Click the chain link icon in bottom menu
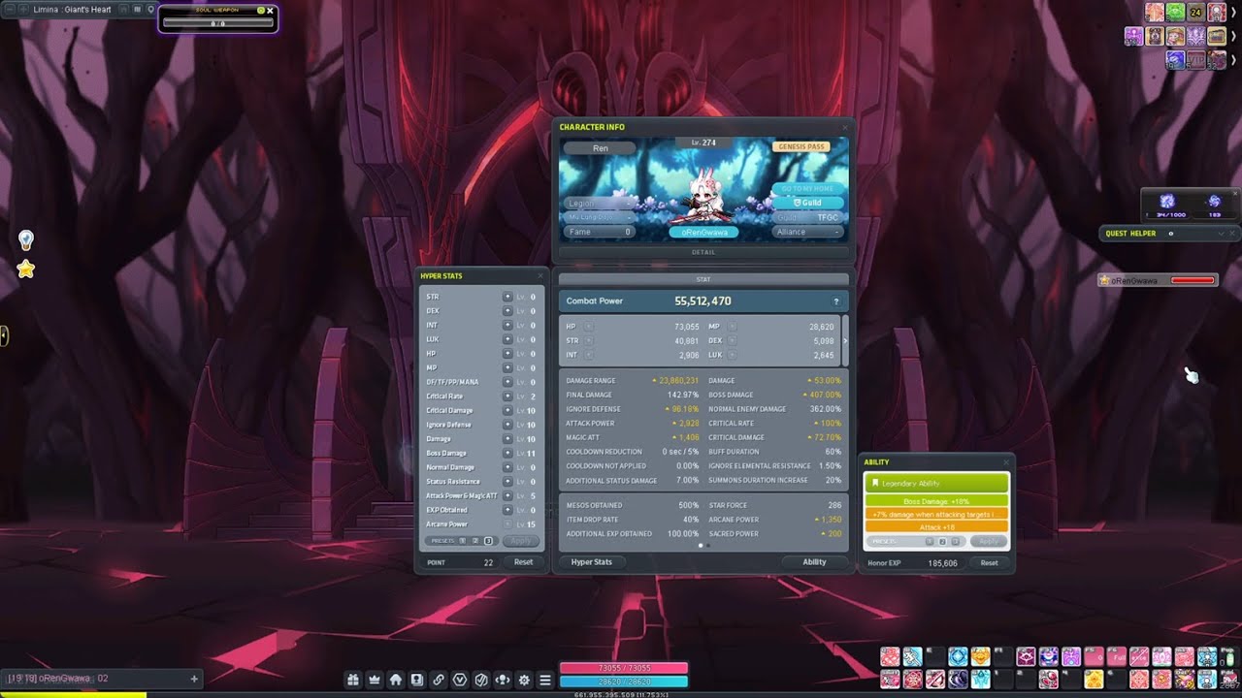 pos(439,680)
